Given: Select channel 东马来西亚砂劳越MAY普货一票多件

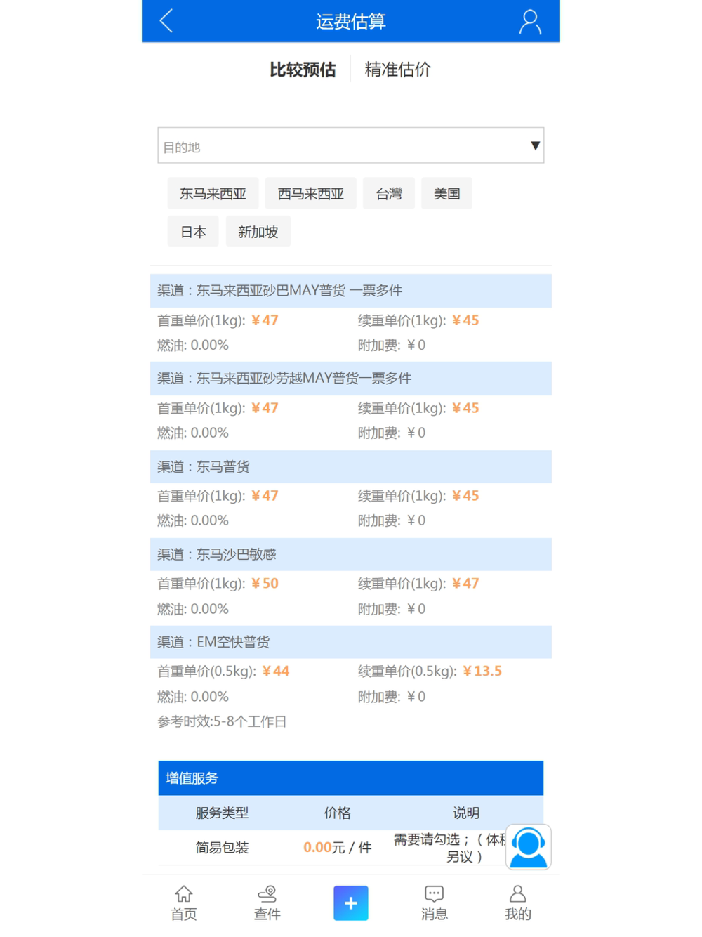Looking at the screenshot, I should [351, 379].
